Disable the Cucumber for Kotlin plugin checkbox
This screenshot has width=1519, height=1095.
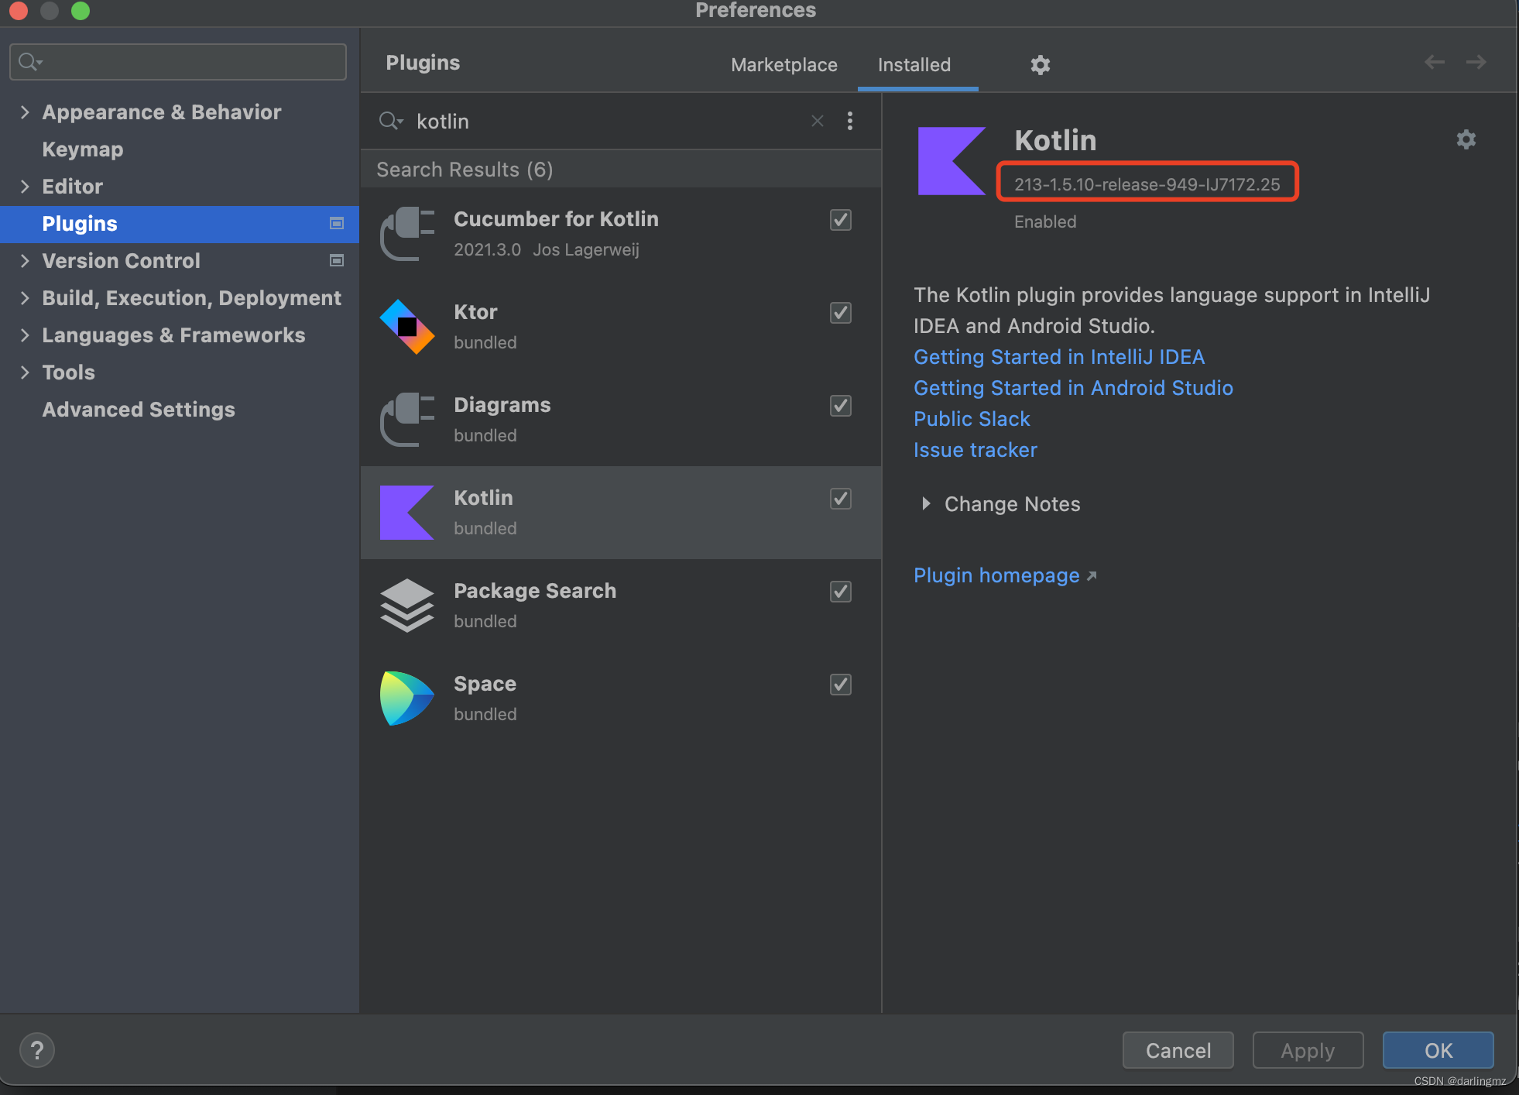click(x=840, y=220)
